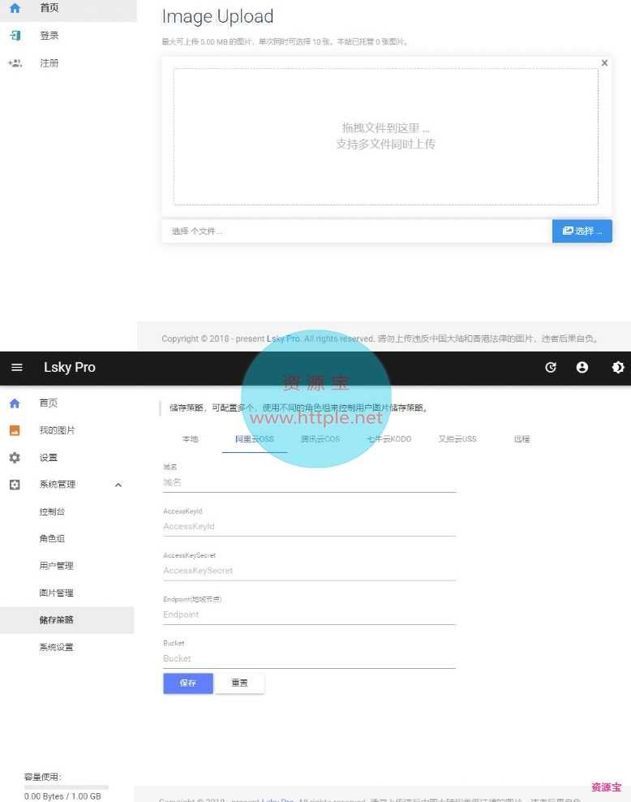Close the image upload dropzone with the X

[x=604, y=63]
